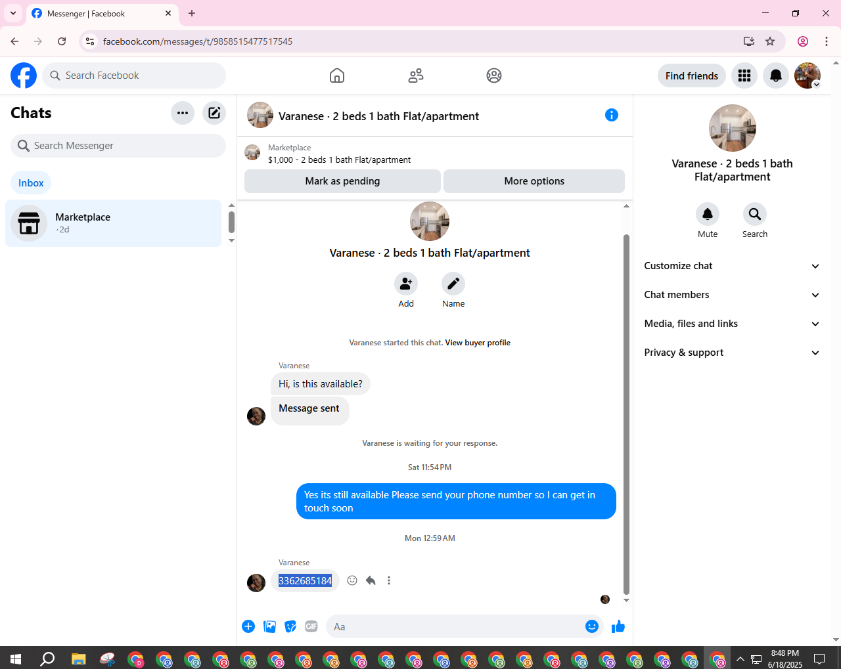Viewport: 841px width, 669px height.
Task: Select the Inbox tab
Action: [31, 183]
